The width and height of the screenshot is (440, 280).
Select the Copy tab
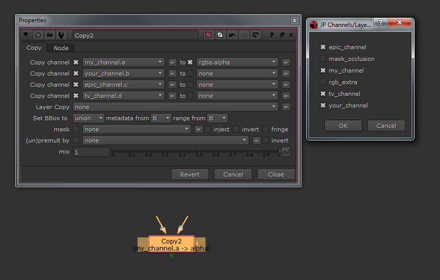point(34,48)
